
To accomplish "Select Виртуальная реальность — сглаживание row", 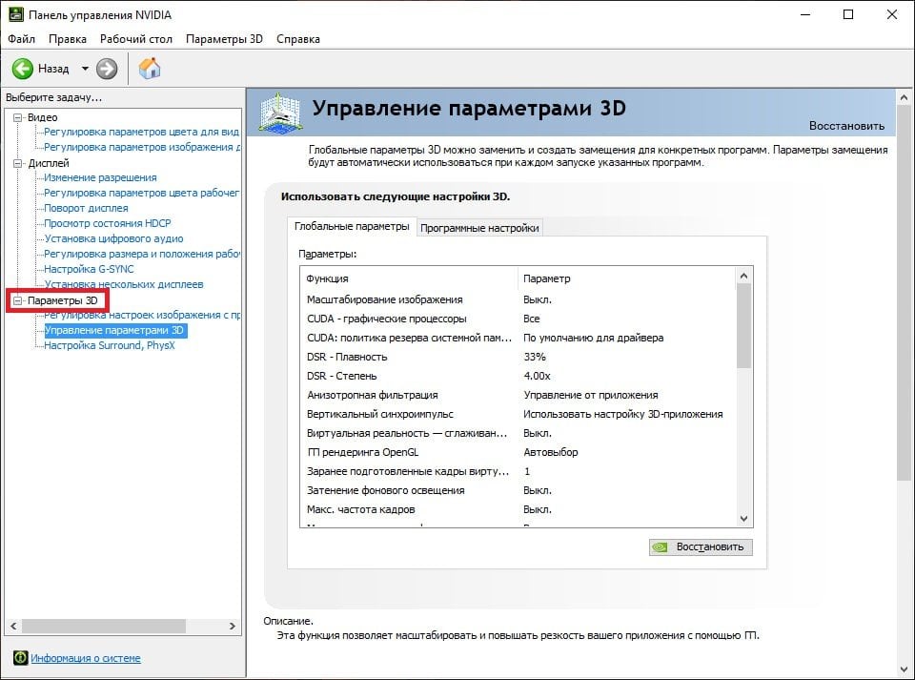I will (x=518, y=433).
